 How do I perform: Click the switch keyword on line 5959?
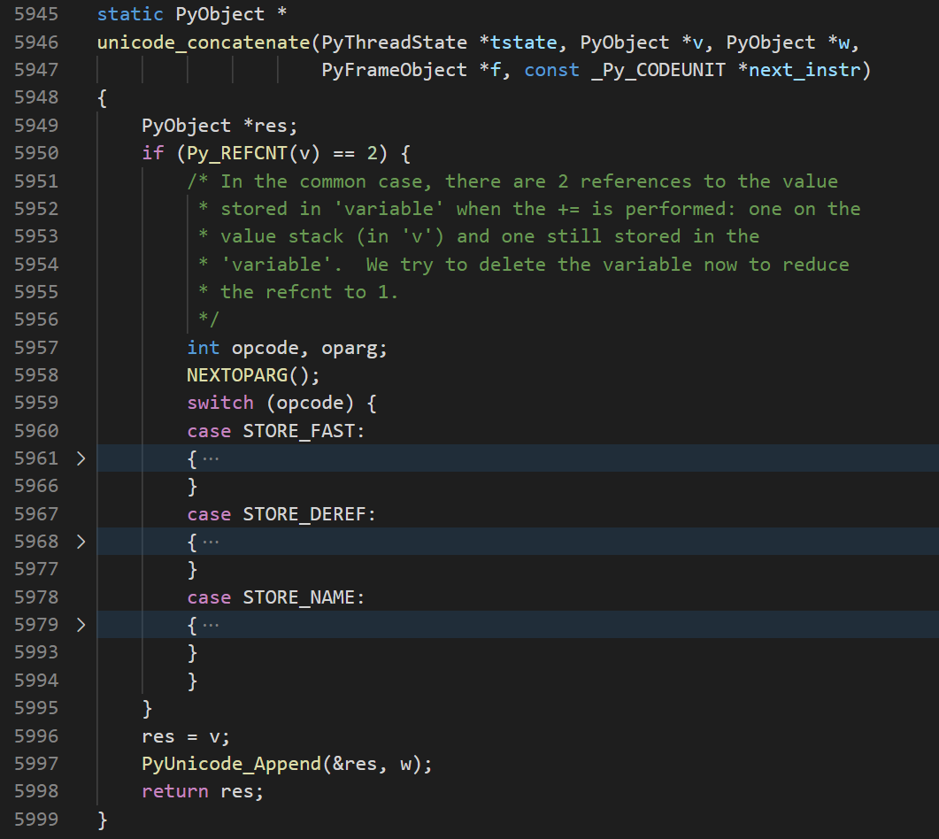point(219,403)
